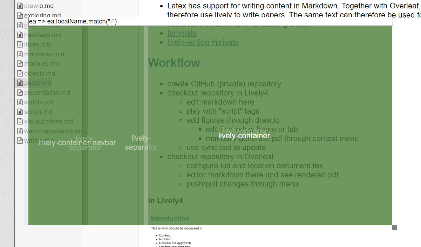Open presentation.md from the navbar

(47, 93)
